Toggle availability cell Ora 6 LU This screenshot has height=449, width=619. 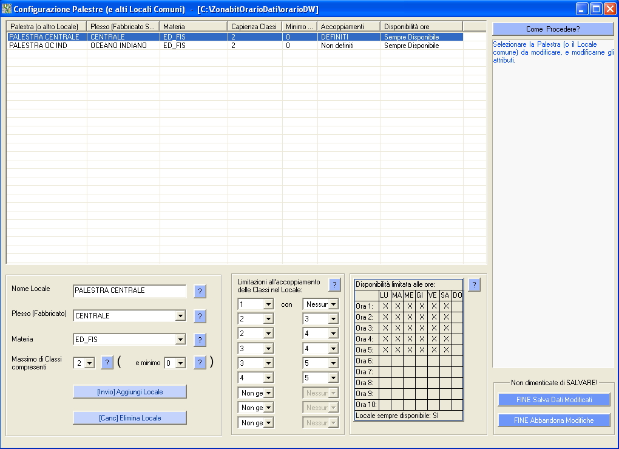(385, 361)
